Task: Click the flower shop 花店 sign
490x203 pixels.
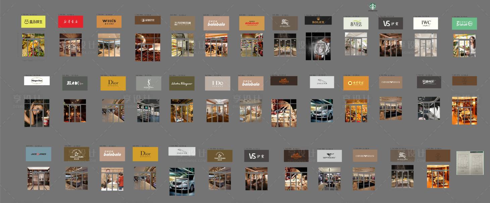Action: coord(356,23)
